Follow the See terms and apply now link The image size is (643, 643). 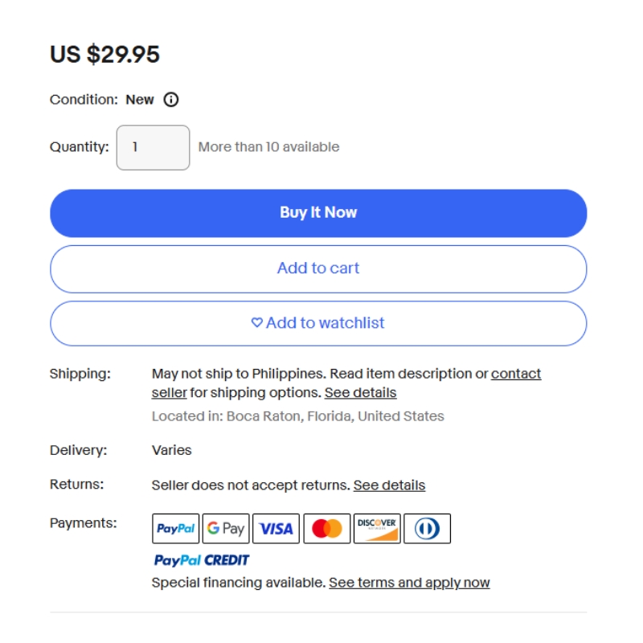click(x=409, y=583)
